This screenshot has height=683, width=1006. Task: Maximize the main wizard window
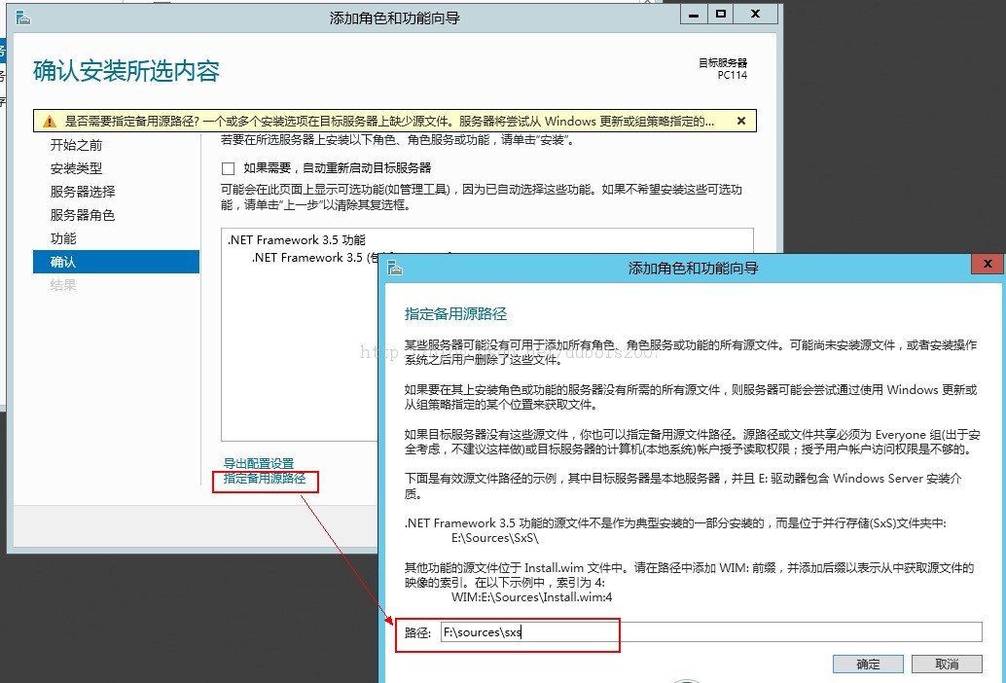point(720,15)
